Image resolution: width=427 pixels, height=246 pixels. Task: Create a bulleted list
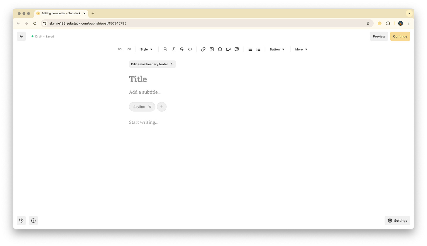point(250,49)
